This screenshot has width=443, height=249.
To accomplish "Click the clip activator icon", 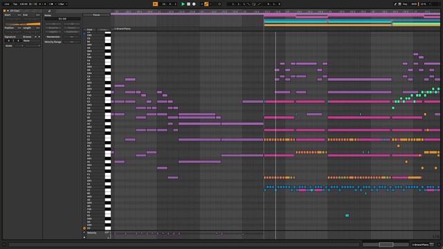I will coord(4,11).
